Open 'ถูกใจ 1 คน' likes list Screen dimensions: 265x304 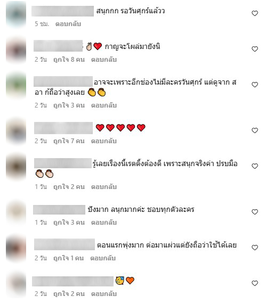coord(69,258)
